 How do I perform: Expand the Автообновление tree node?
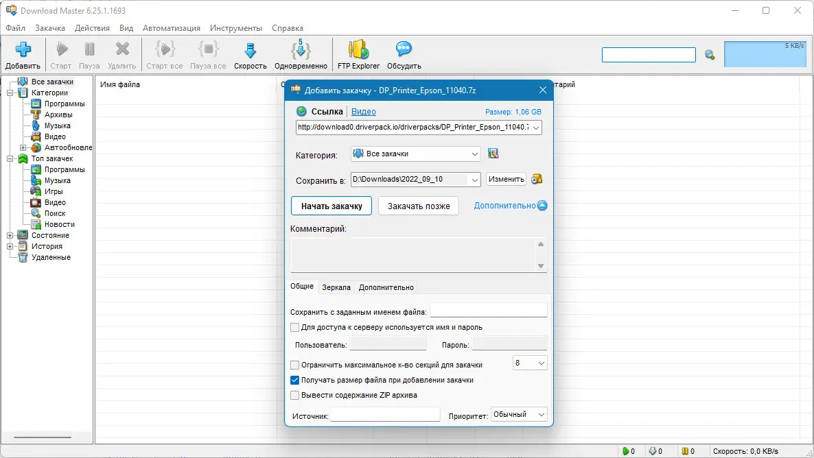click(23, 148)
